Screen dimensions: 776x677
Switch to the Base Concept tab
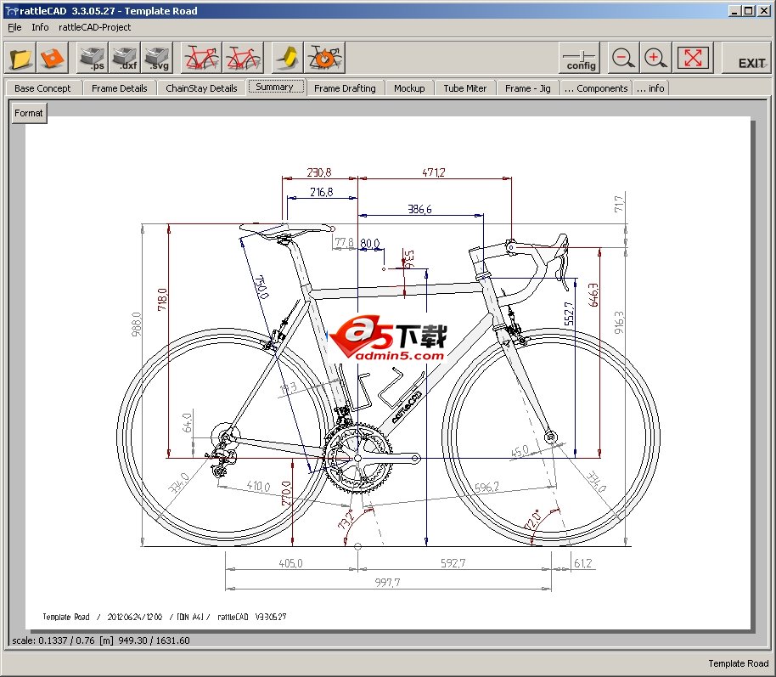coord(43,88)
